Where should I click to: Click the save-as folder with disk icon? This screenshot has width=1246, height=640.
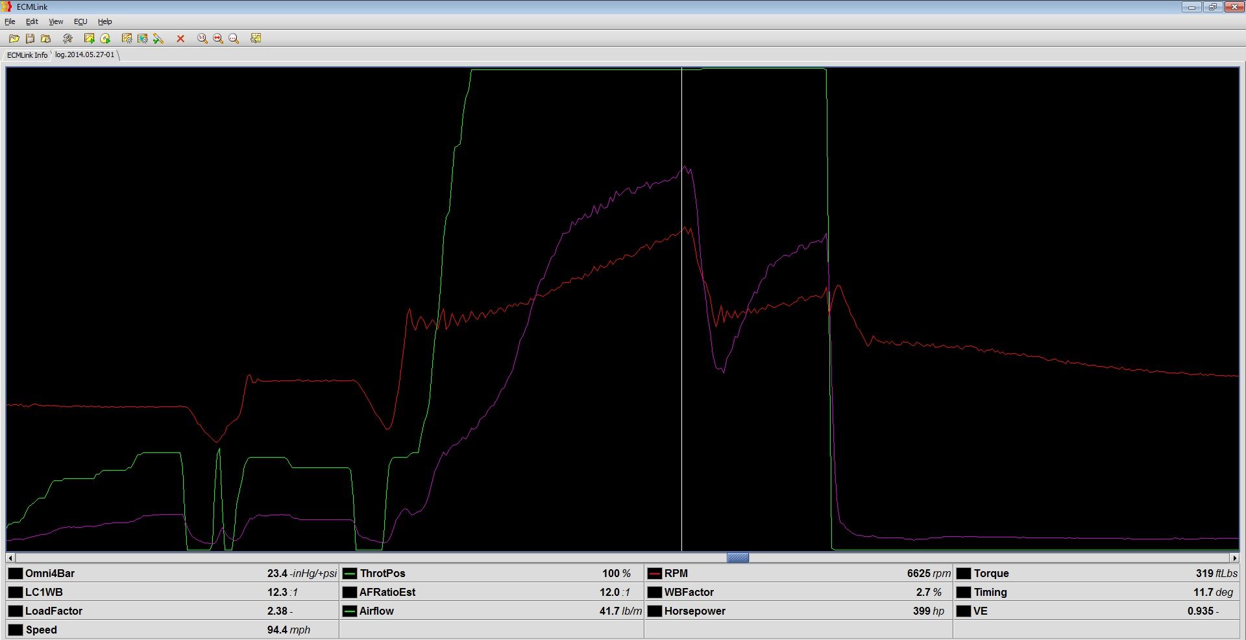(x=45, y=38)
